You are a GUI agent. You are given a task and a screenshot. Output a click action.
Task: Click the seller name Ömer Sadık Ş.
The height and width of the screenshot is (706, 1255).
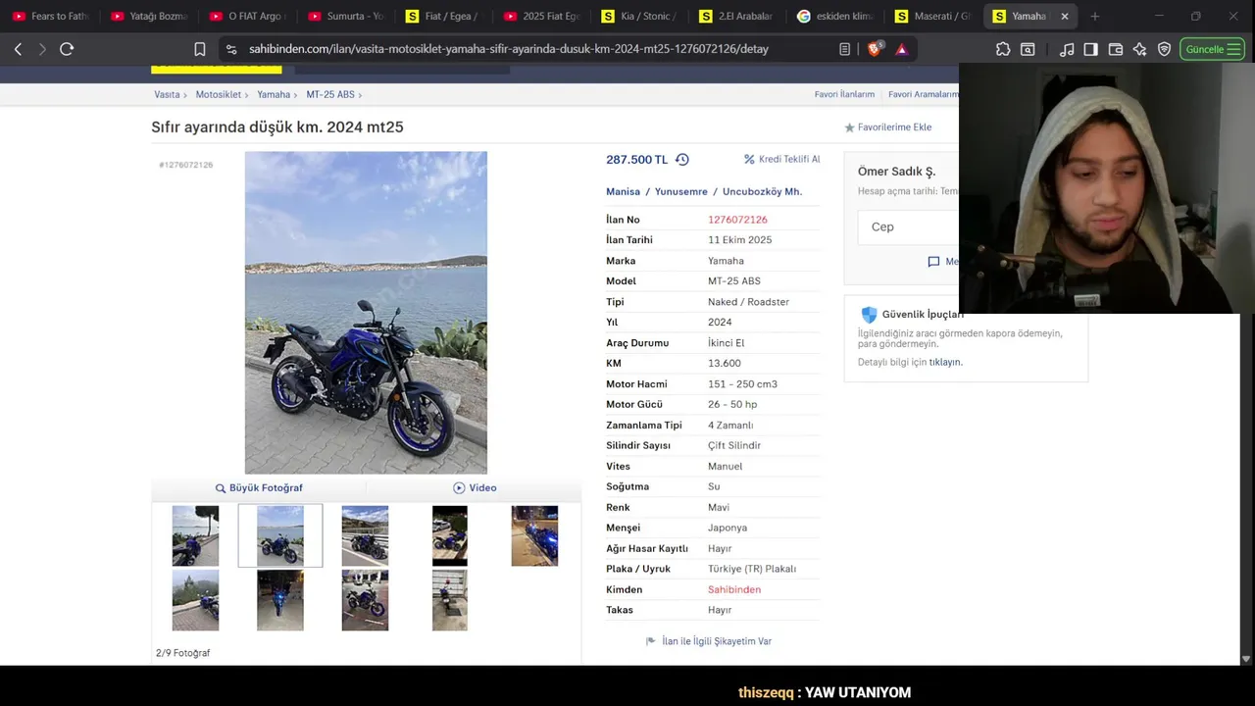pyautogui.click(x=896, y=172)
